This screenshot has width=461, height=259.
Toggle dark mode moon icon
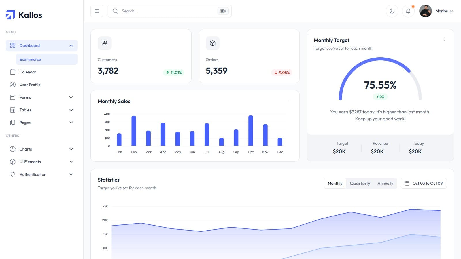[392, 11]
